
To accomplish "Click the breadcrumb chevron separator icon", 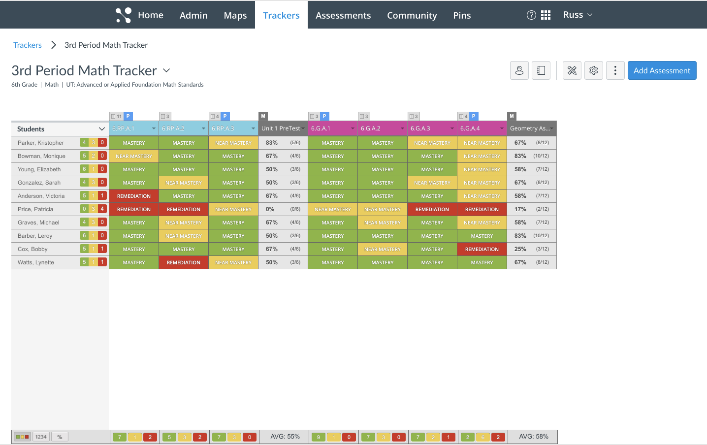I will pos(53,45).
